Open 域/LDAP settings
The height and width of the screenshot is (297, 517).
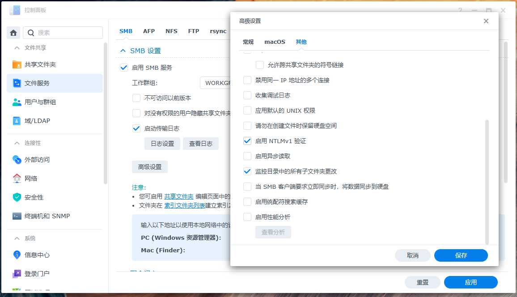37,121
